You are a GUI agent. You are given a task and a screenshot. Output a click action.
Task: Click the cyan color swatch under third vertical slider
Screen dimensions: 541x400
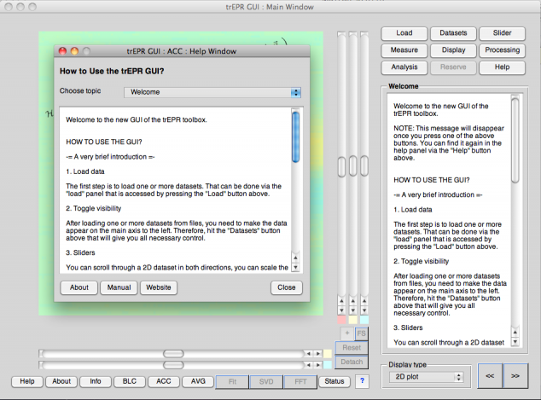click(364, 319)
